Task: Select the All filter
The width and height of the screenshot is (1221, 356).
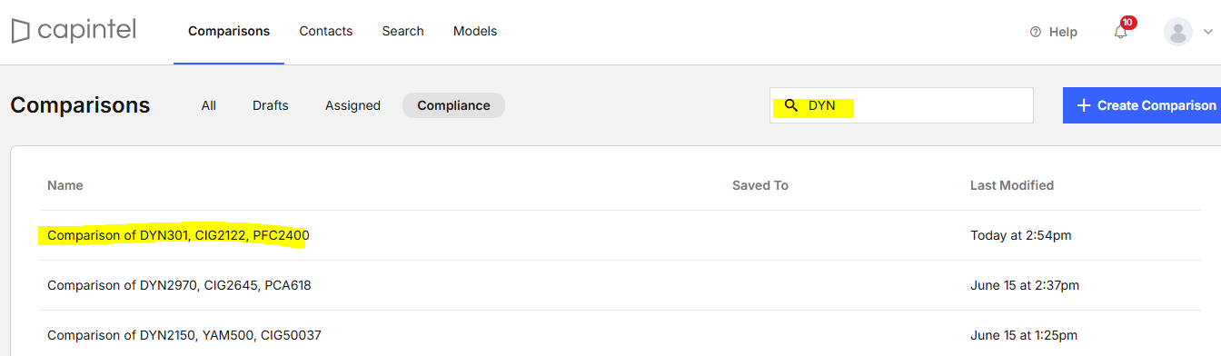Action: pos(209,105)
